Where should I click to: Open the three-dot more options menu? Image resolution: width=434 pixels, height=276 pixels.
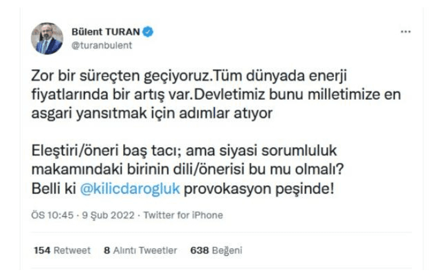coord(406,32)
